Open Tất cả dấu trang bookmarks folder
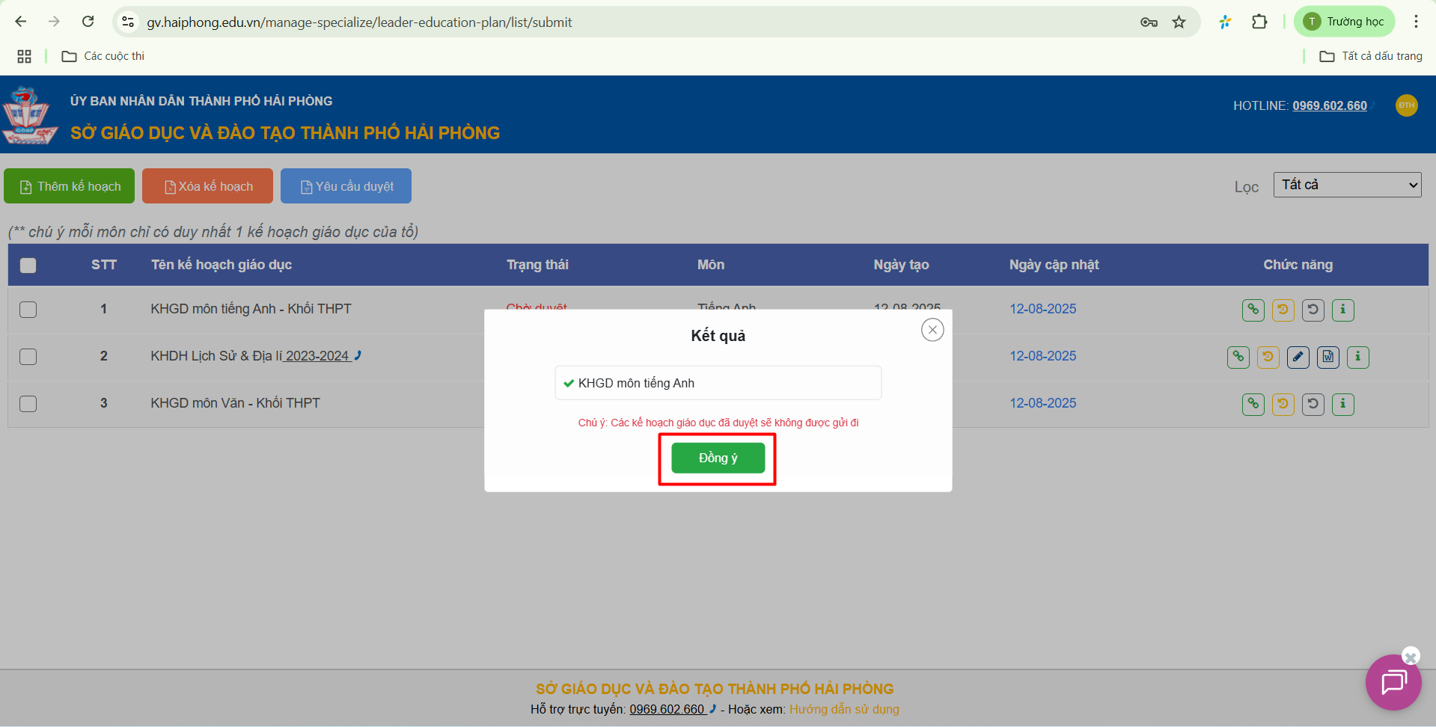The height and width of the screenshot is (727, 1436). pyautogui.click(x=1371, y=56)
